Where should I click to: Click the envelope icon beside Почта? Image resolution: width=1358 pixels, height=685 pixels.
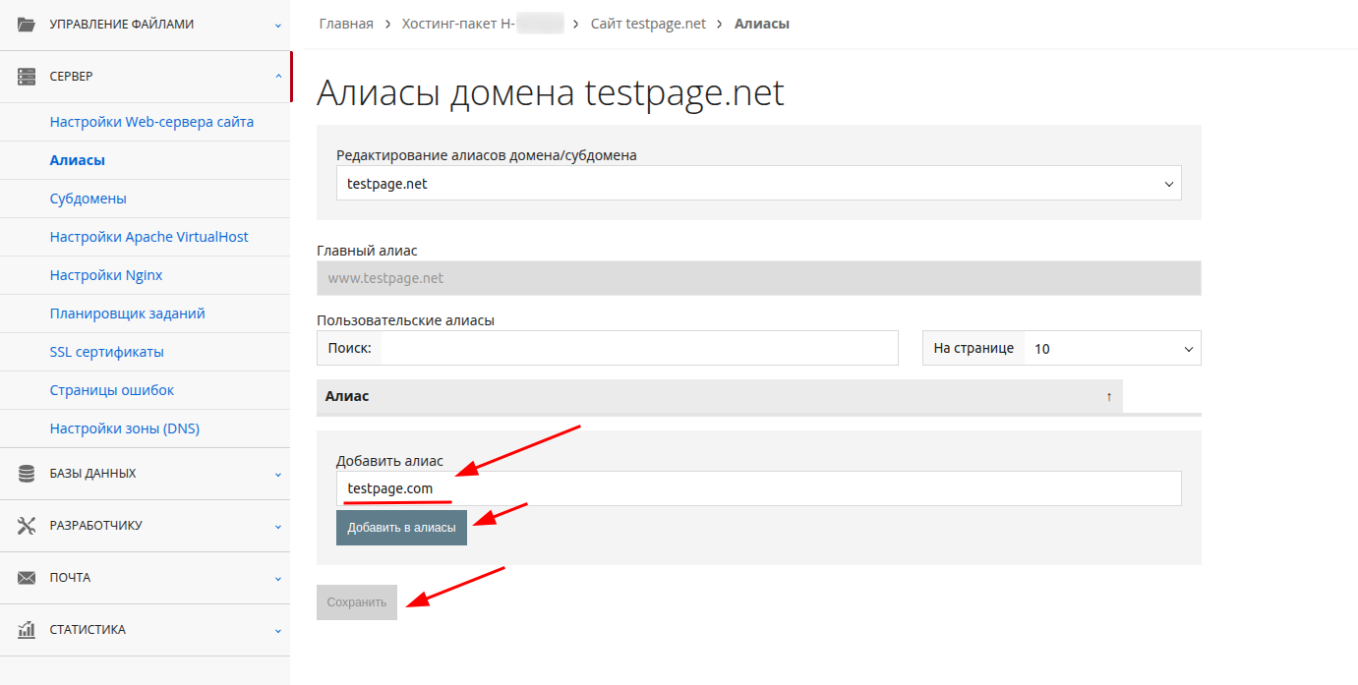tap(27, 578)
